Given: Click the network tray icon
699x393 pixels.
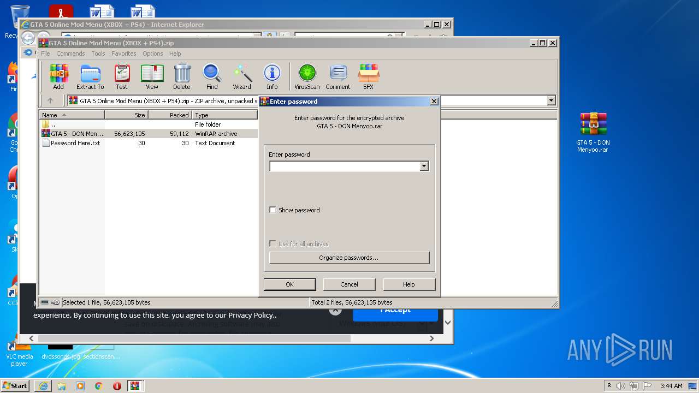Looking at the screenshot, I should pos(634,386).
